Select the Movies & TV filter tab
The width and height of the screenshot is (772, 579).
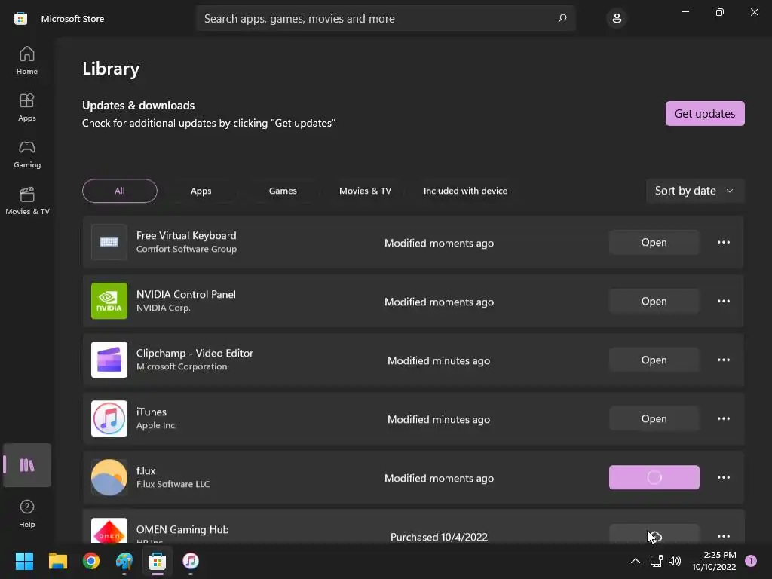tap(365, 191)
